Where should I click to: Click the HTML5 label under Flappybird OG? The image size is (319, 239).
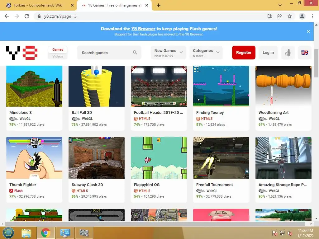[145, 191]
